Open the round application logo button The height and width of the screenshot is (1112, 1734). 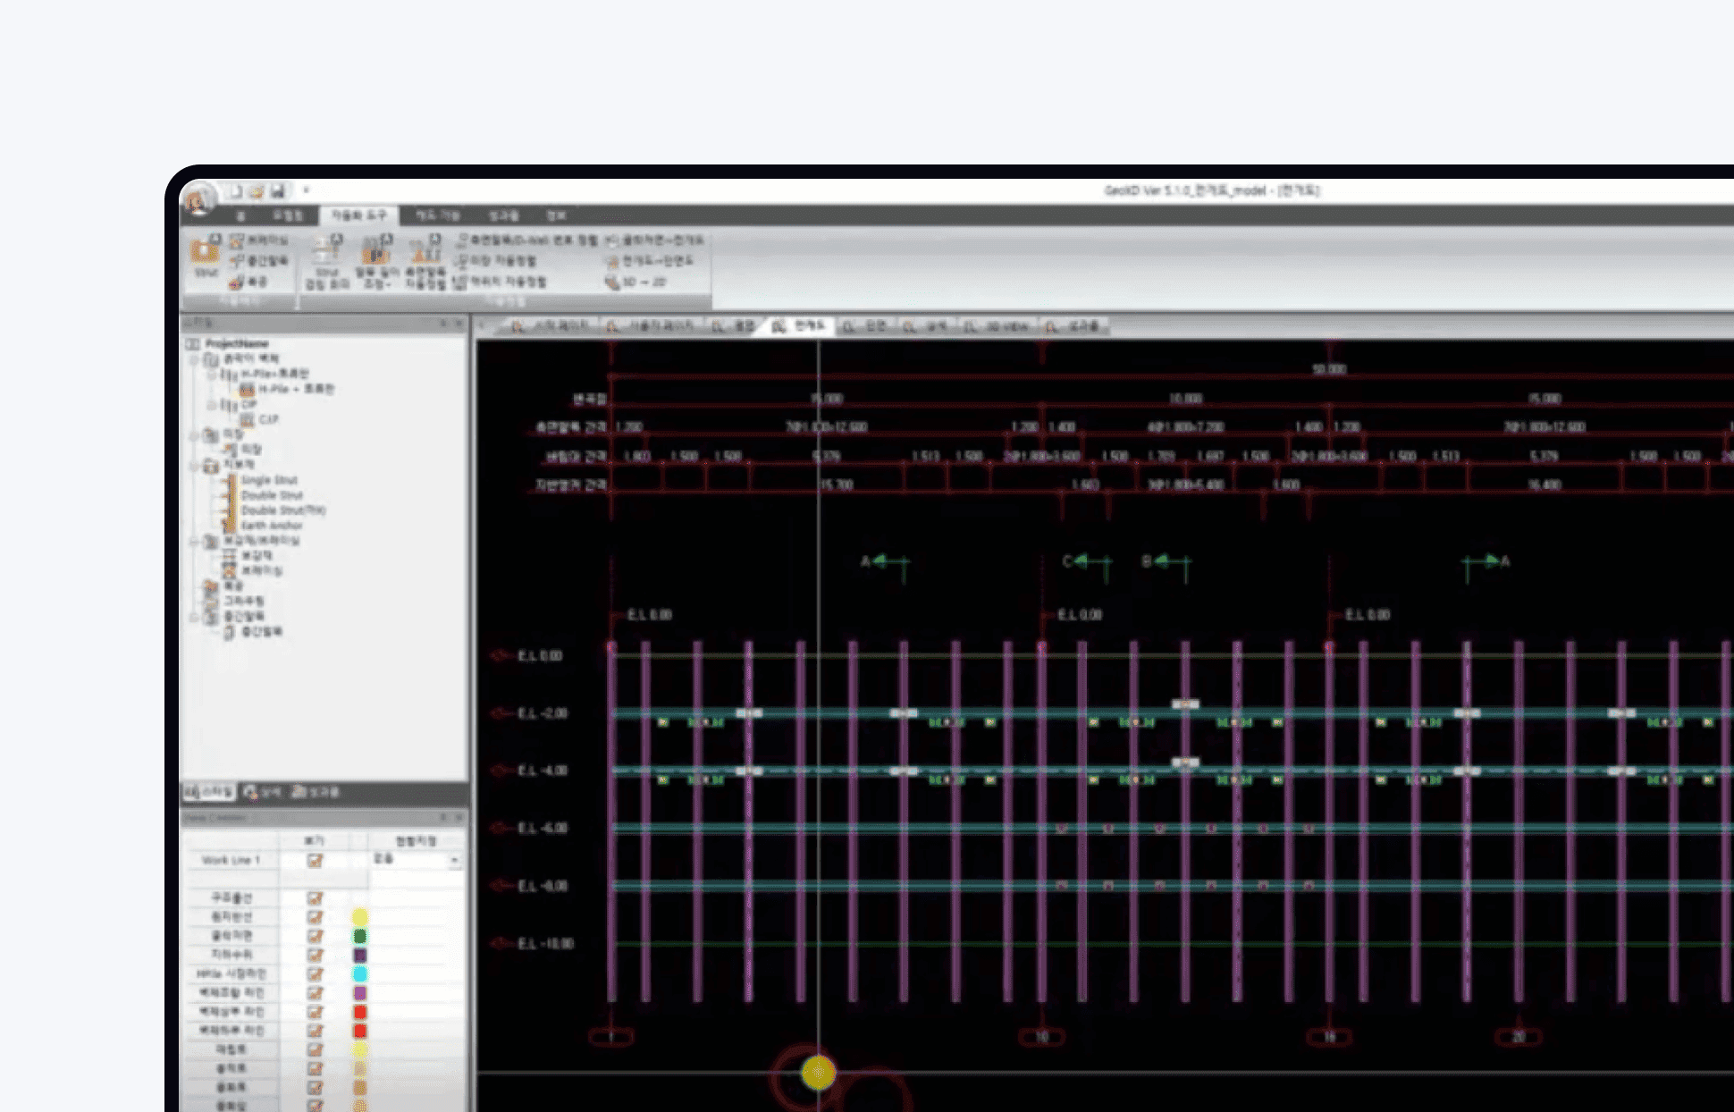point(198,198)
